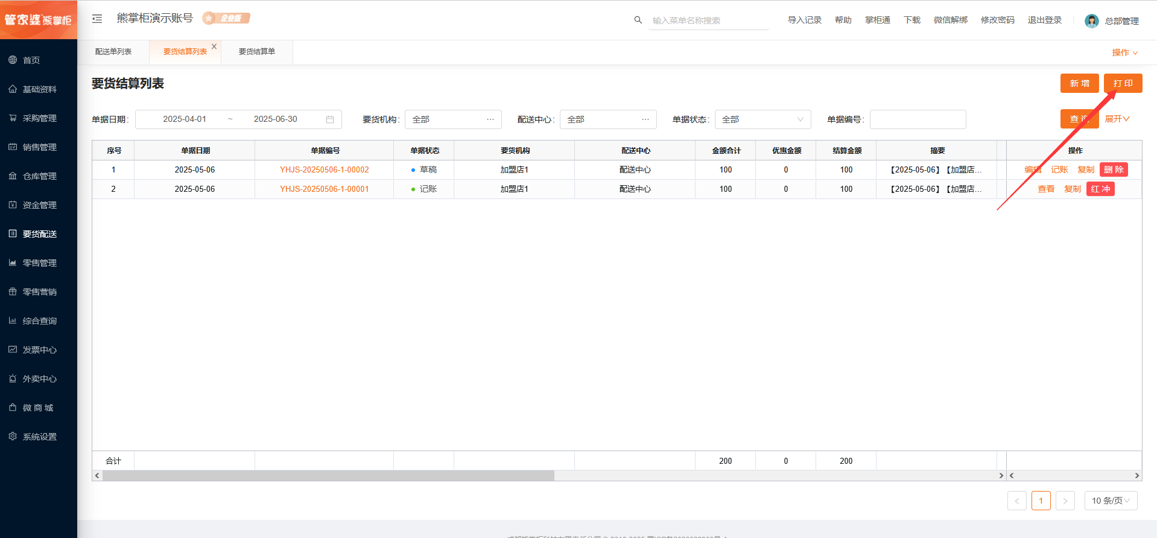Screen dimensions: 1157x538
Task: Click the end date 2025-06-30 field
Action: tap(276, 119)
